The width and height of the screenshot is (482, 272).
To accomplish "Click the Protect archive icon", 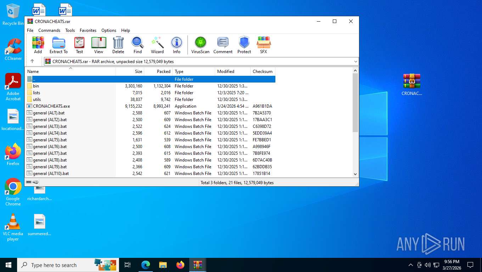I will tap(244, 45).
